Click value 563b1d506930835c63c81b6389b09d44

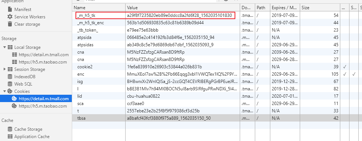165,23
